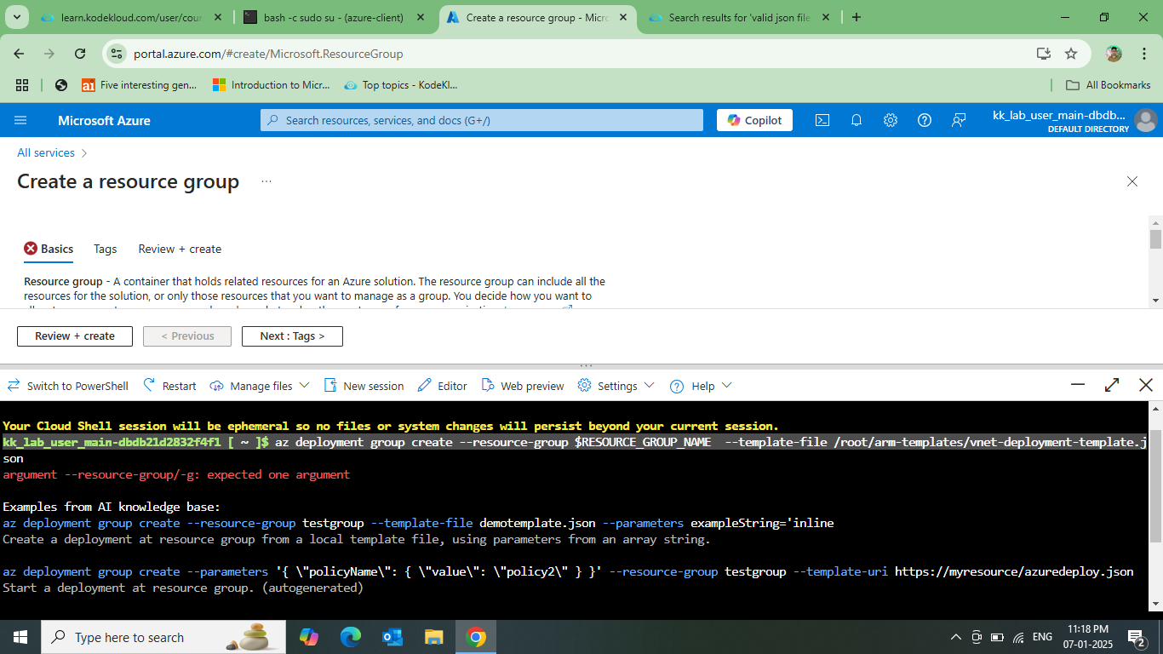Open Cloud Shell Web preview
The height and width of the screenshot is (654, 1163).
click(x=523, y=386)
